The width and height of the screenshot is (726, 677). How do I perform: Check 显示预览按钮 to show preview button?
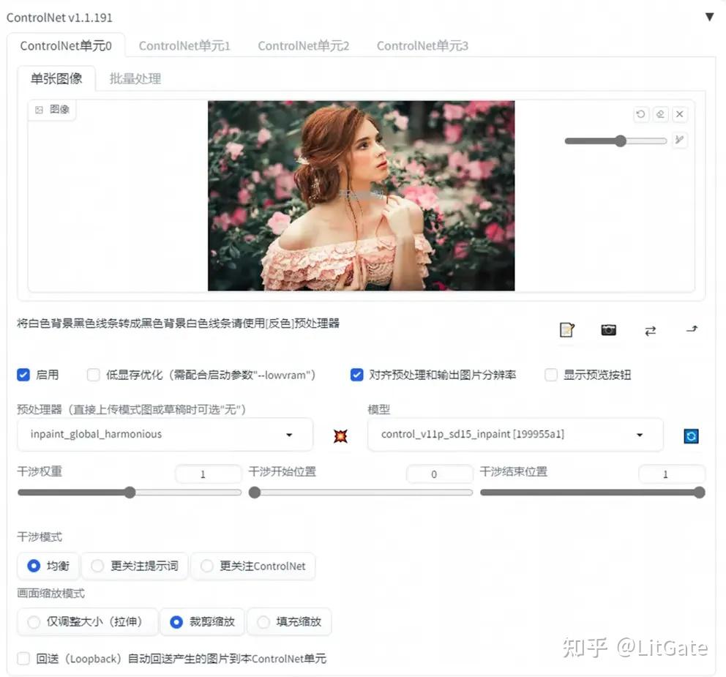coord(550,375)
